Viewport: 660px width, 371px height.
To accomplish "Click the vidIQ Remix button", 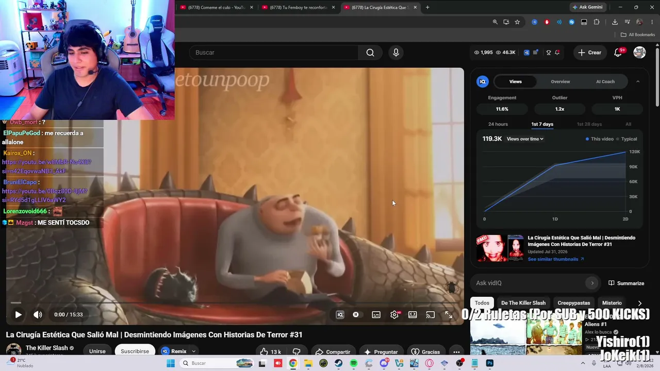I will pyautogui.click(x=174, y=351).
